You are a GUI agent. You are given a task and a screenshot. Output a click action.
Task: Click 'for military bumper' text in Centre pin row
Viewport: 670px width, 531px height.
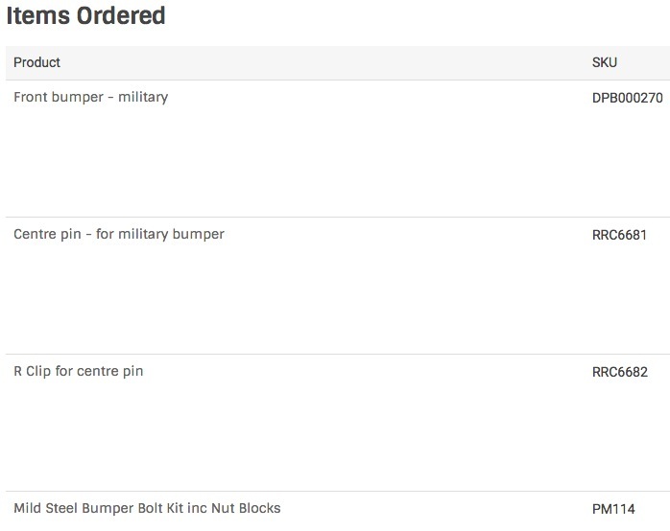pos(160,234)
